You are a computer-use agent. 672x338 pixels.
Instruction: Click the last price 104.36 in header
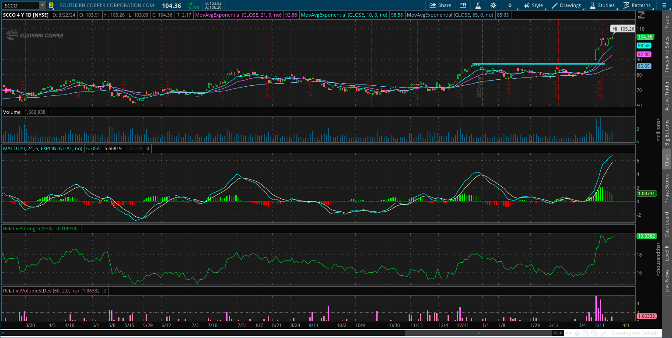tap(171, 5)
